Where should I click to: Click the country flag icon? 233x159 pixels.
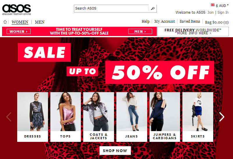pos(213,5)
